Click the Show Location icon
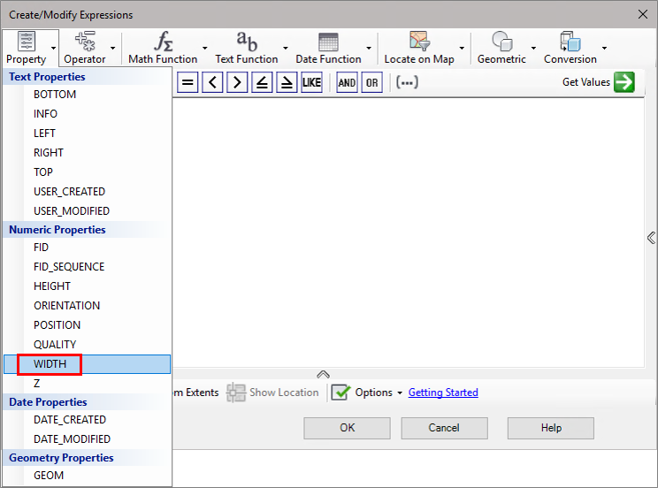Screen dimensions: 658x488 click(x=236, y=393)
